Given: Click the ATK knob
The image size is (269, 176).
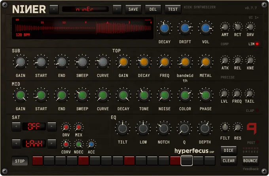Looking at the screenshot, I should pyautogui.click(x=225, y=60).
